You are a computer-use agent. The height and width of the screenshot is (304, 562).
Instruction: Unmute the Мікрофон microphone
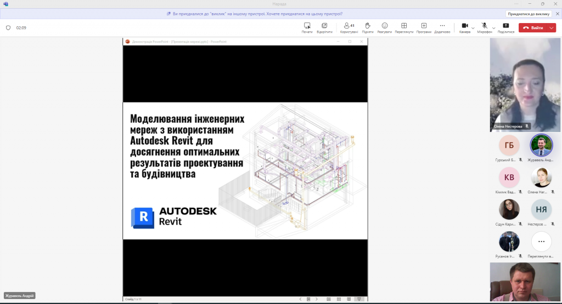coord(485,26)
